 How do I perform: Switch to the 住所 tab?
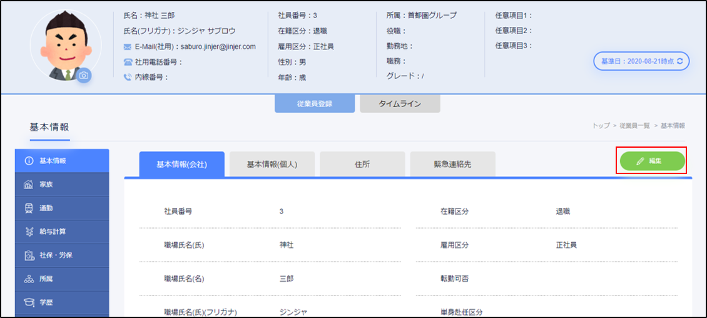[362, 165]
